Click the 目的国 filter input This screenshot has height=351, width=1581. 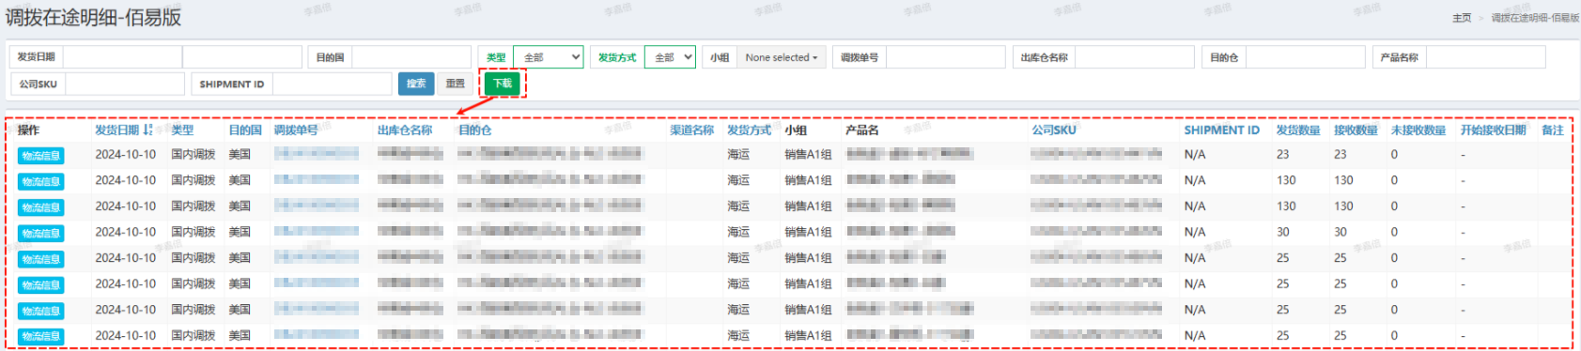pyautogui.click(x=411, y=57)
